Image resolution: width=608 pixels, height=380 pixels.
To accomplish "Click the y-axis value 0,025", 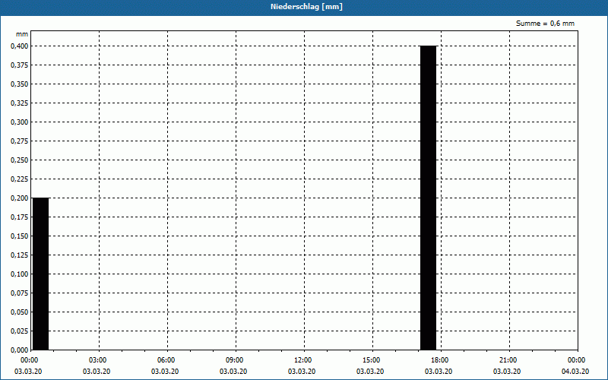I will [20, 331].
